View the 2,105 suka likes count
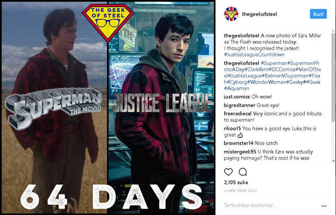Screen dimensions: 336x215 click(236, 182)
